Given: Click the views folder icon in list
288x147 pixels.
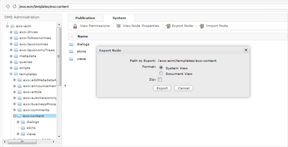Looking at the screenshot, I should pos(71,59).
